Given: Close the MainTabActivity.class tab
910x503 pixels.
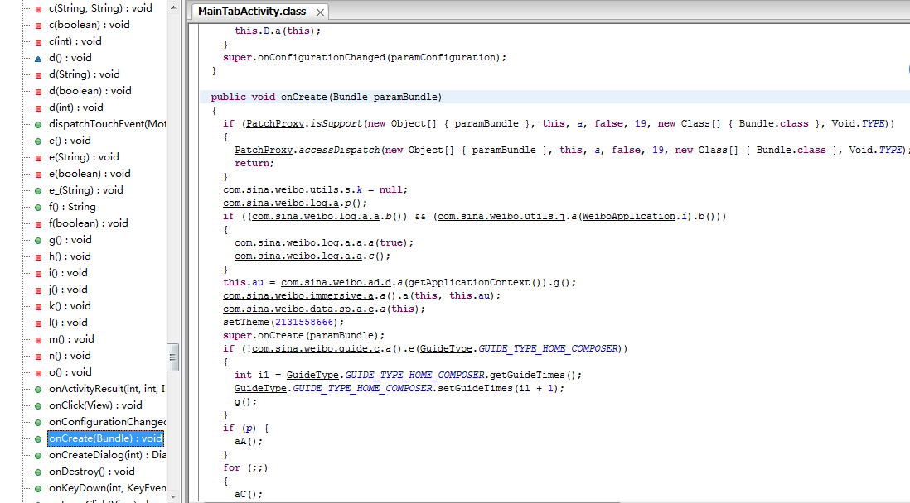Looking at the screenshot, I should click(320, 12).
